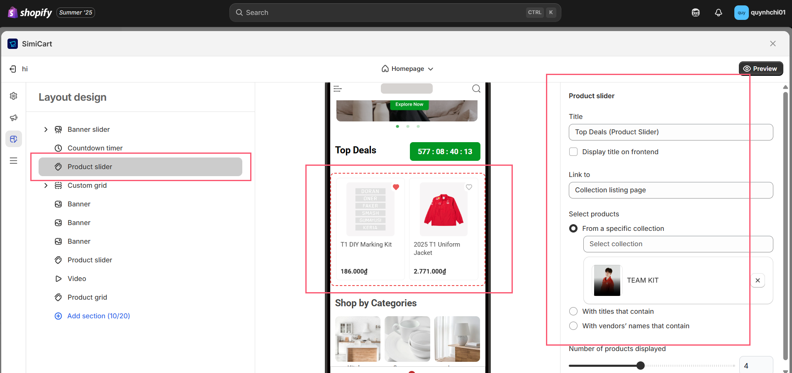
Task: Open the phone preview hamburger menu
Action: click(338, 89)
